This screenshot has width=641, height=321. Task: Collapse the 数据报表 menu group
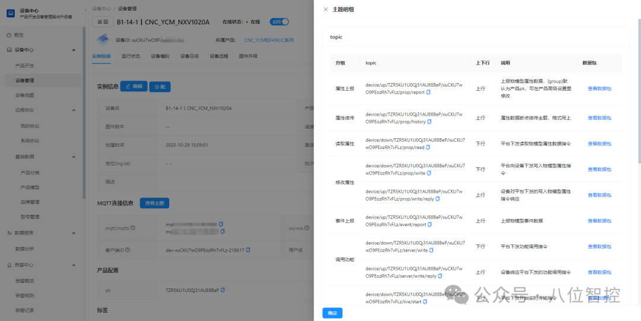tap(74, 233)
